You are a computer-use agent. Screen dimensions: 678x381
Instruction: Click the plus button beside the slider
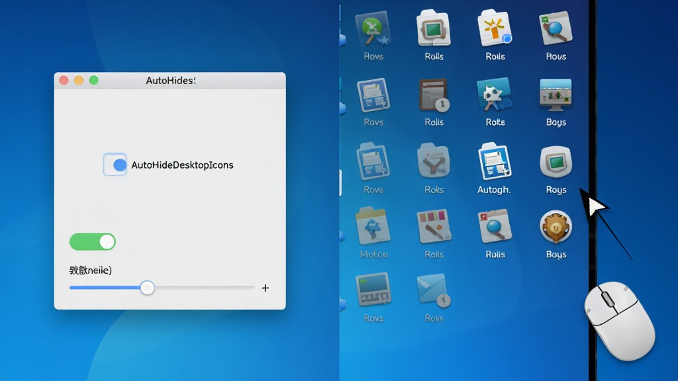(266, 288)
